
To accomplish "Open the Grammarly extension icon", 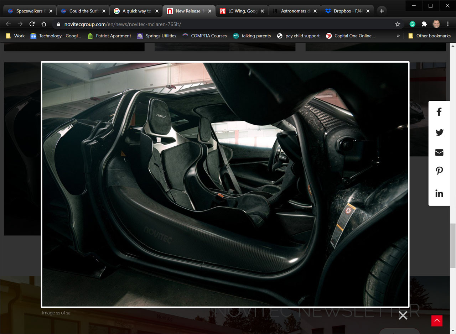I will tap(412, 24).
